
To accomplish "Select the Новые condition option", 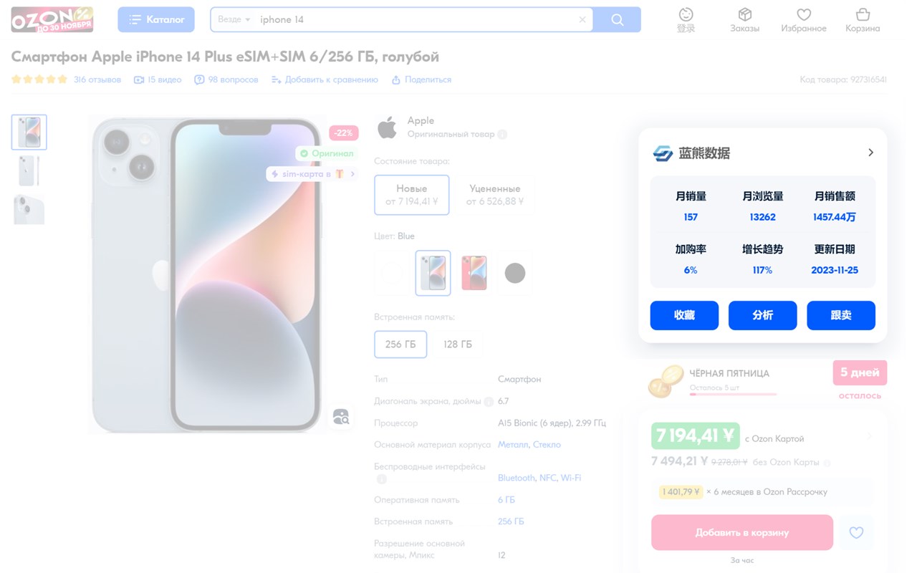I will tap(412, 195).
